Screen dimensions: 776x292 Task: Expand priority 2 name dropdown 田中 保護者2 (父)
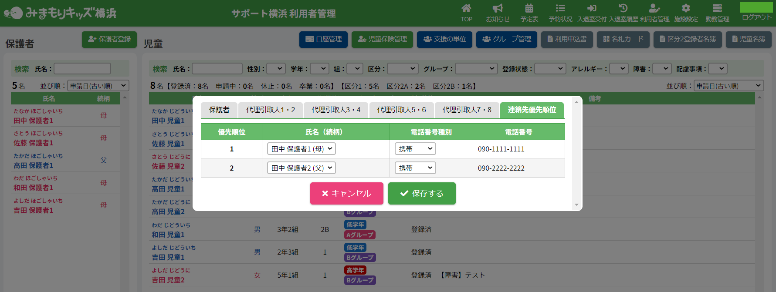(x=302, y=168)
